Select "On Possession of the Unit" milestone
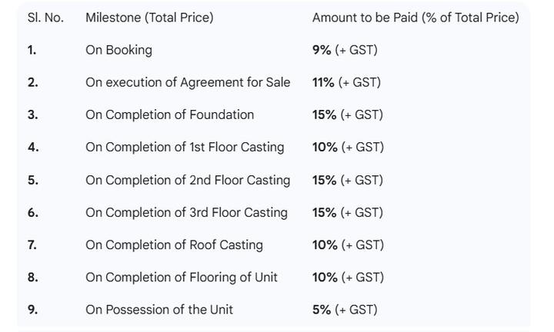Image resolution: width=554 pixels, height=332 pixels. point(159,310)
